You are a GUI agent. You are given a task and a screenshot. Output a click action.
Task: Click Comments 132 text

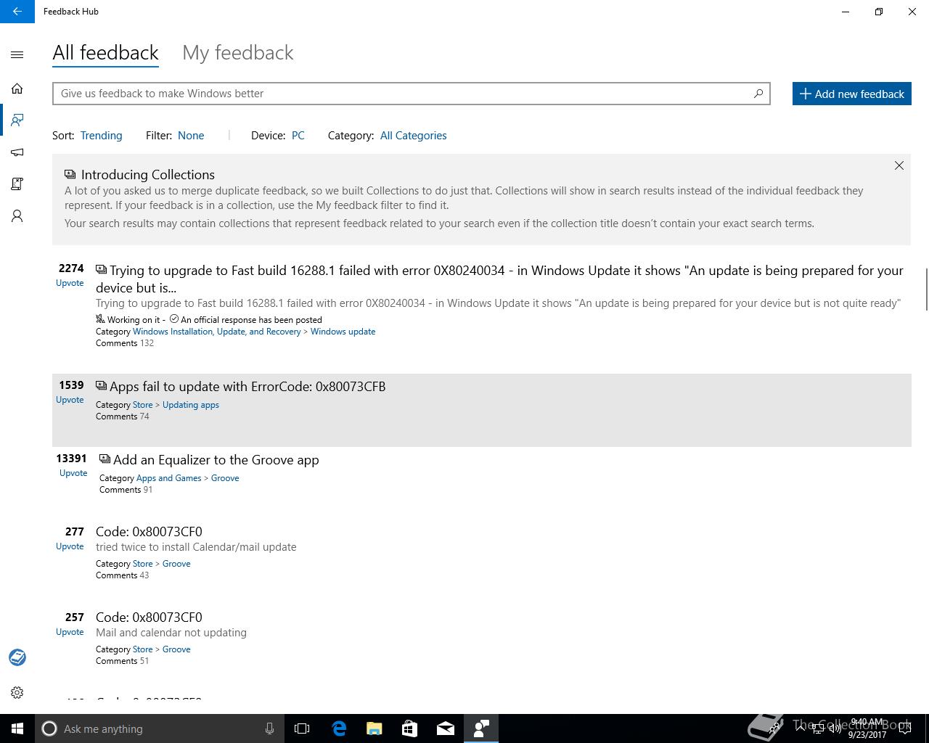(x=125, y=343)
